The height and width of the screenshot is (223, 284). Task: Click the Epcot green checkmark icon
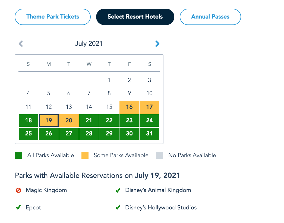[18, 207]
